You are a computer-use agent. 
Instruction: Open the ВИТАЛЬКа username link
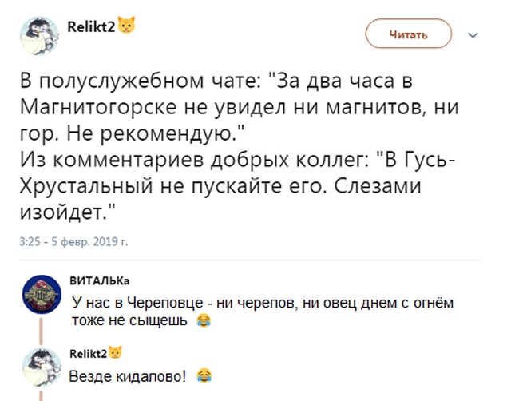[99, 281]
